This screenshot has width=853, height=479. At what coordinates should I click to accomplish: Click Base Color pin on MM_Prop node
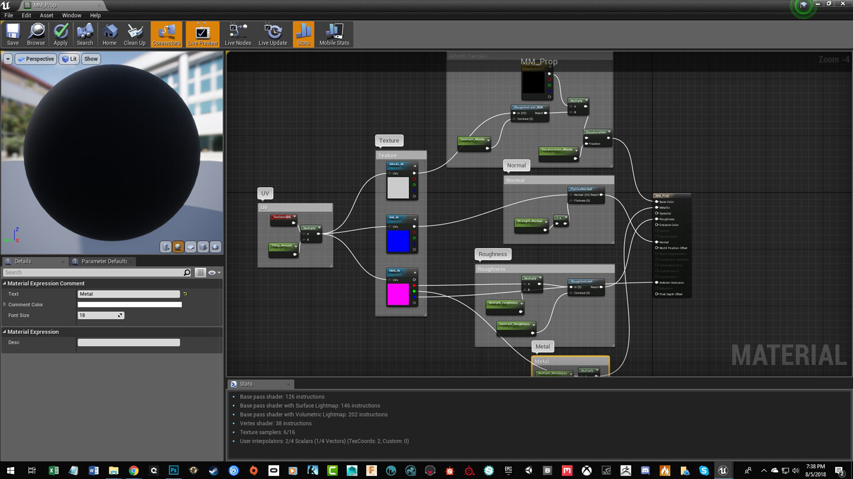[657, 202]
